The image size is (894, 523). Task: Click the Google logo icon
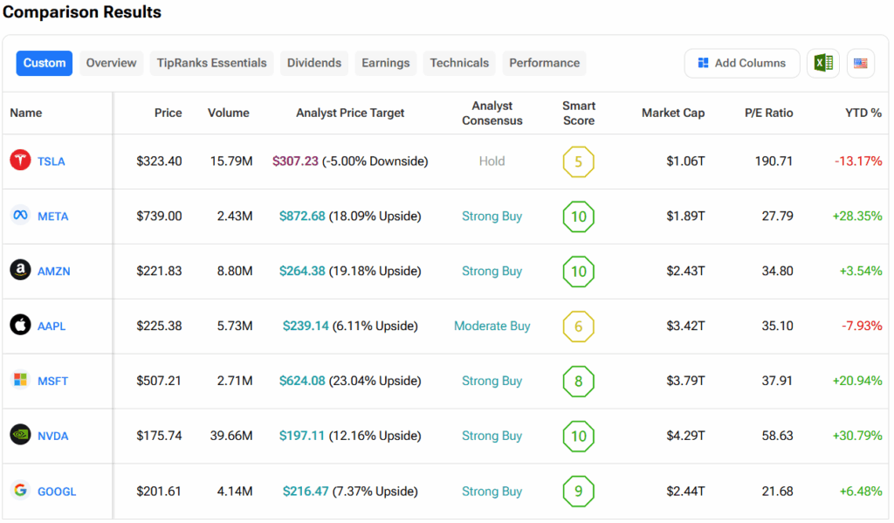(20, 491)
